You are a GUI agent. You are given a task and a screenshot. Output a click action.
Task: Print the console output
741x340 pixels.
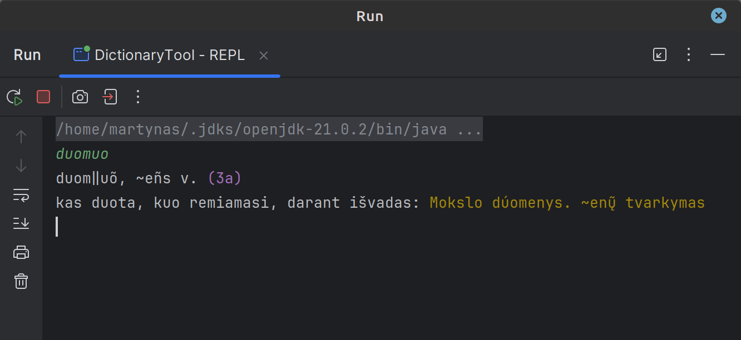21,252
